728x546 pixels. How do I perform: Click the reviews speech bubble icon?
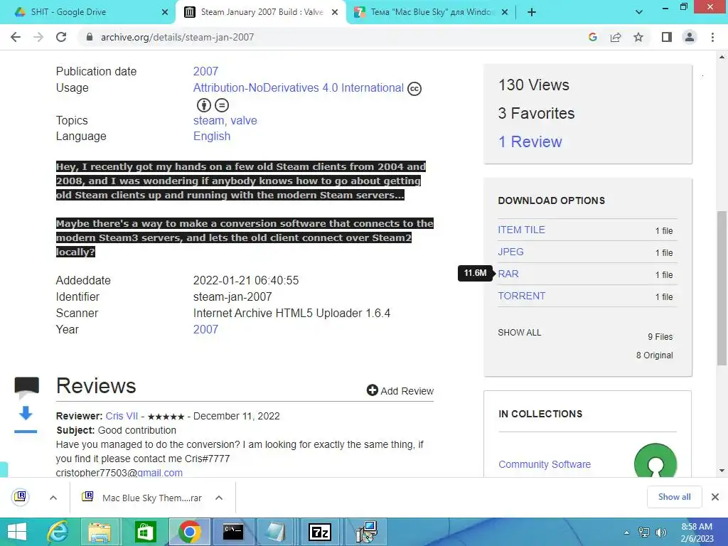[26, 387]
